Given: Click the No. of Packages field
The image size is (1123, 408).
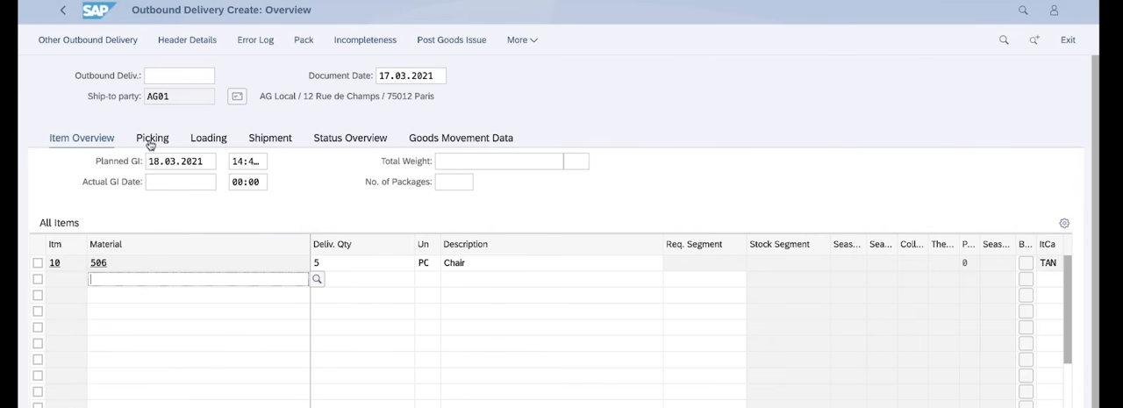Looking at the screenshot, I should (454, 183).
